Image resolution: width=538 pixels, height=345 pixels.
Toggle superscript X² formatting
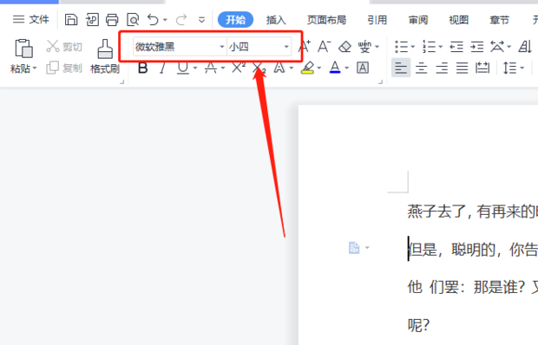point(239,68)
